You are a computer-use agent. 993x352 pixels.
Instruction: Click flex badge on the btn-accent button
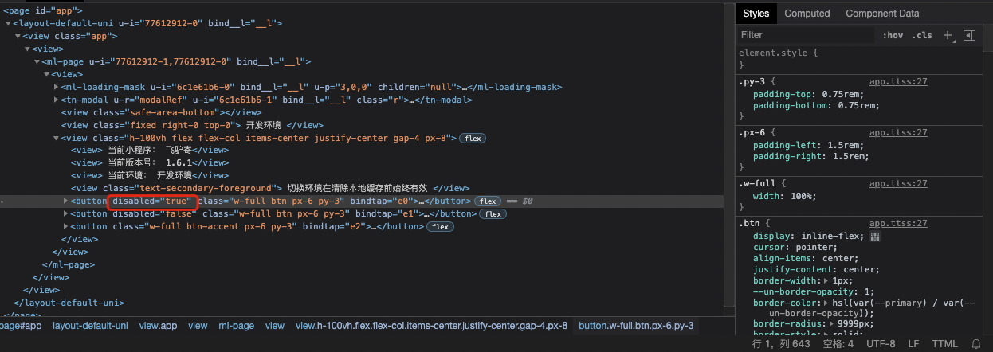click(440, 227)
